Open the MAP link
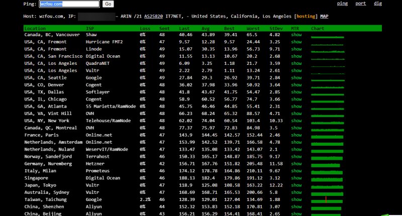Image resolution: width=402 pixels, height=216 pixels. [x=324, y=16]
